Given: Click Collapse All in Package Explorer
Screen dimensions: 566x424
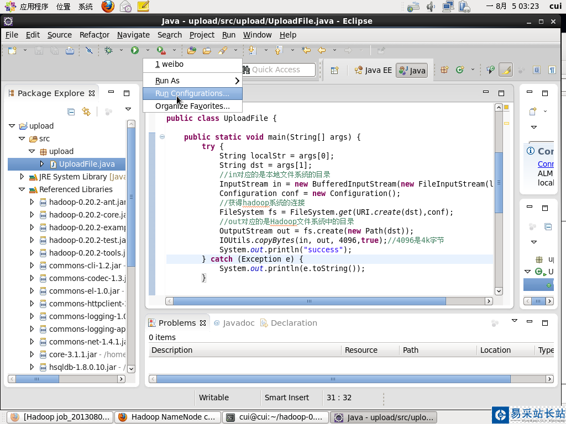Looking at the screenshot, I should point(71,112).
